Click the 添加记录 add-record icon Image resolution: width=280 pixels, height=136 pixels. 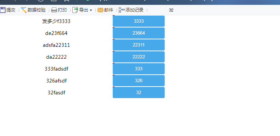click(x=122, y=10)
